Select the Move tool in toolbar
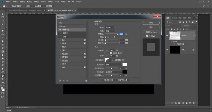 pos(2,14)
